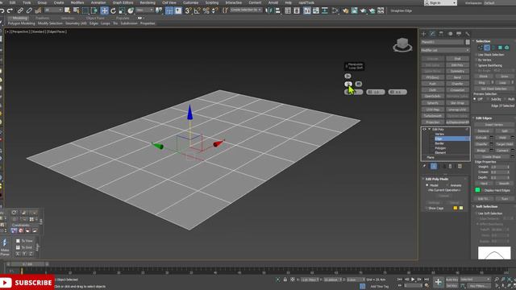
Task: Toggle the Percent Snap icon
Action: click(x=206, y=10)
